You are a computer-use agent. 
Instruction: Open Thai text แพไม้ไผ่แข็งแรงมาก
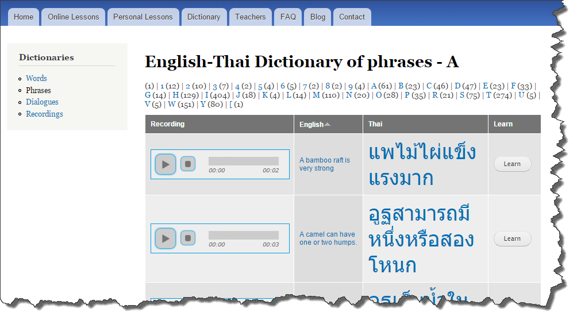(422, 165)
